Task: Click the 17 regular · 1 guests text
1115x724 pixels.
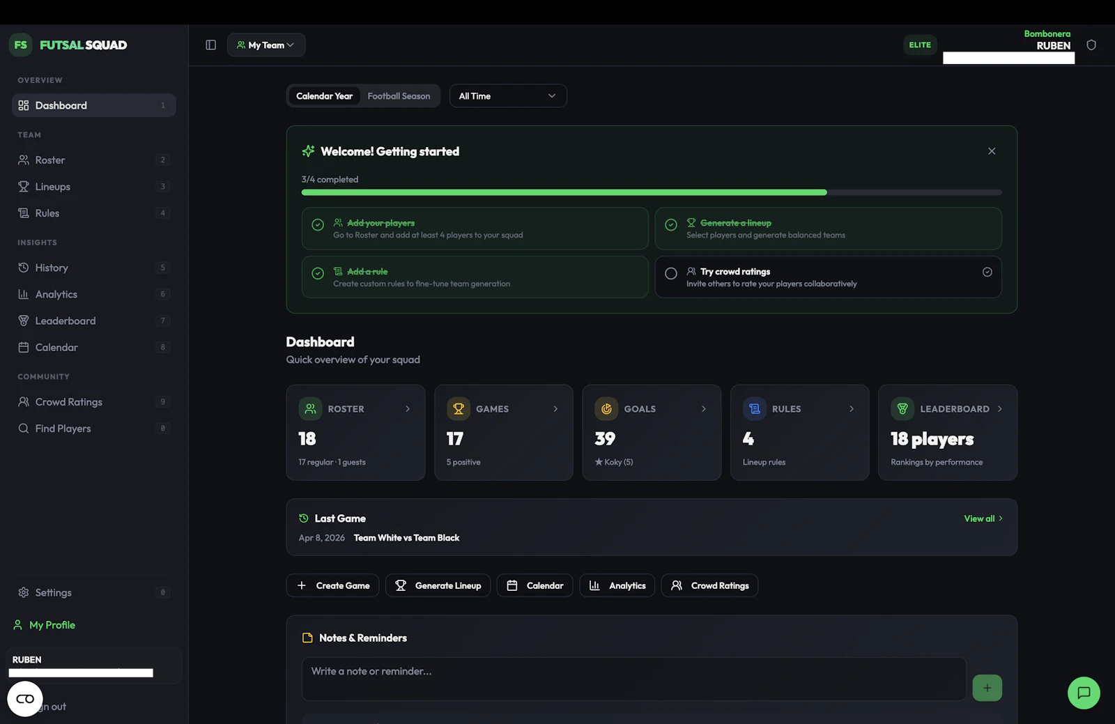Action: tap(332, 462)
